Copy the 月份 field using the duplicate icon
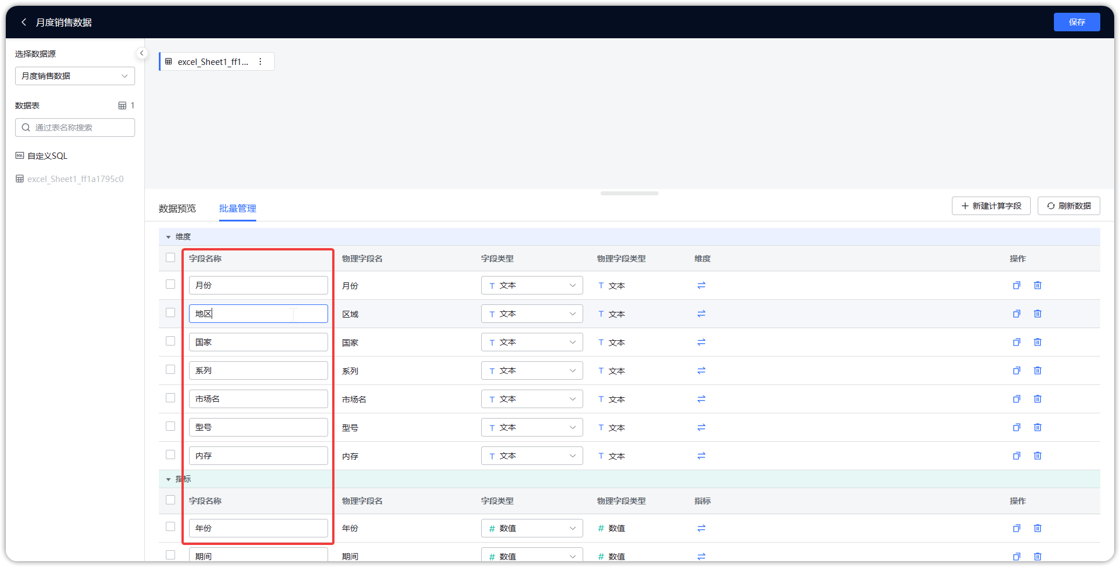 click(x=1016, y=285)
